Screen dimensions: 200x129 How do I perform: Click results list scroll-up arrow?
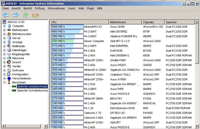coord(197,22)
